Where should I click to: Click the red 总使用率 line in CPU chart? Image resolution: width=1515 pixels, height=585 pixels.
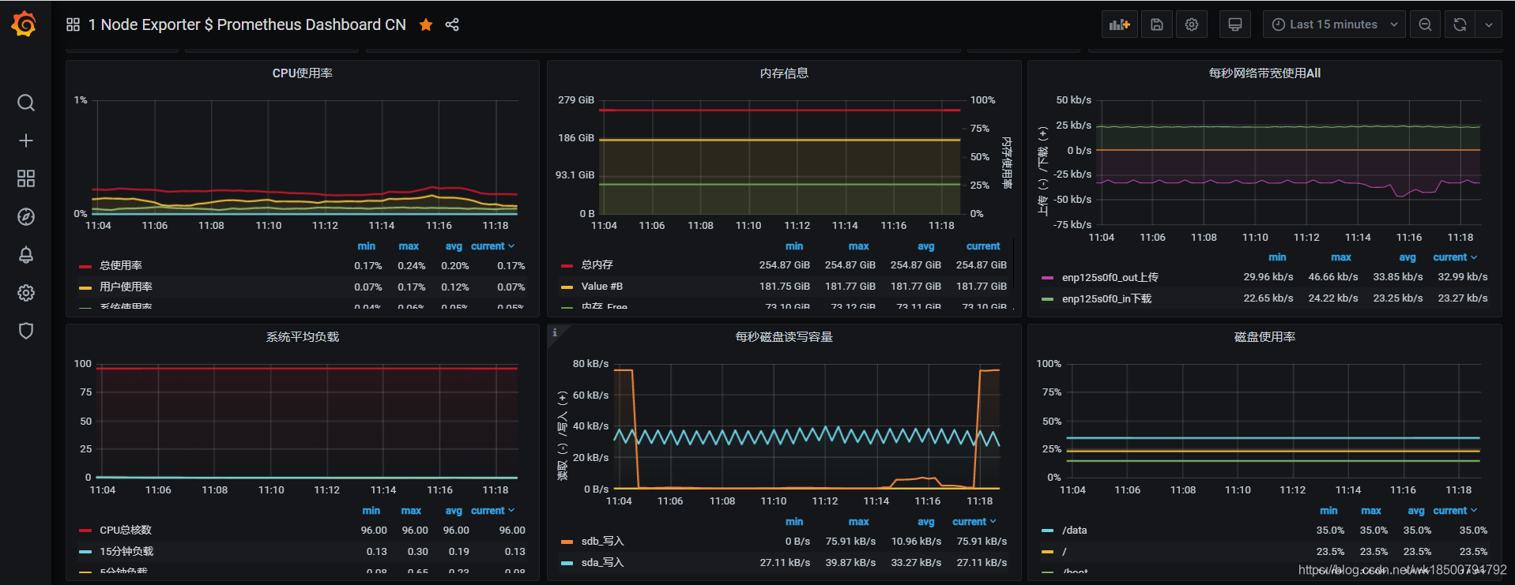click(x=304, y=192)
